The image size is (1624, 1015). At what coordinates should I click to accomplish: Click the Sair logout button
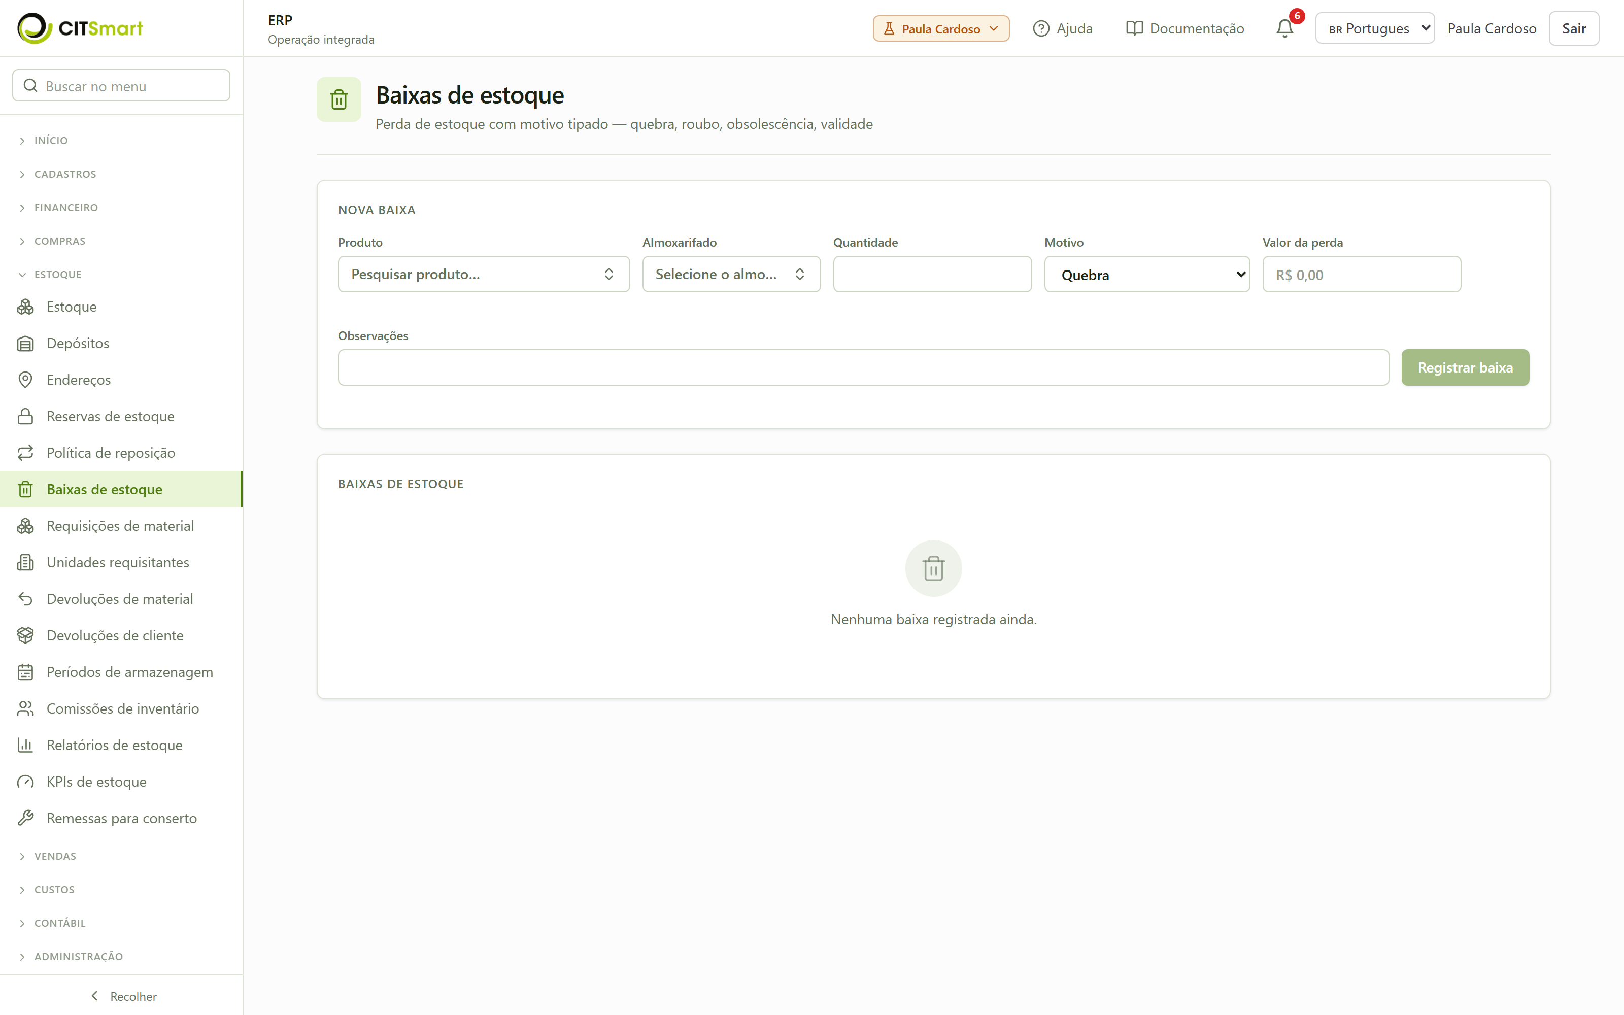pyautogui.click(x=1574, y=28)
